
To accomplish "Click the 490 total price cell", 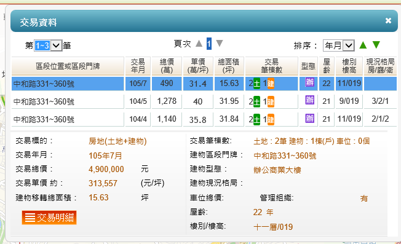I will tap(167, 84).
